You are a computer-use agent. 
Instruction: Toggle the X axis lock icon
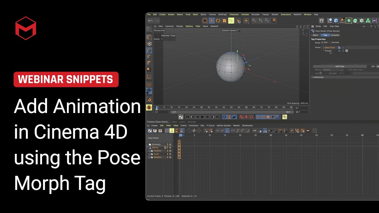(254, 20)
